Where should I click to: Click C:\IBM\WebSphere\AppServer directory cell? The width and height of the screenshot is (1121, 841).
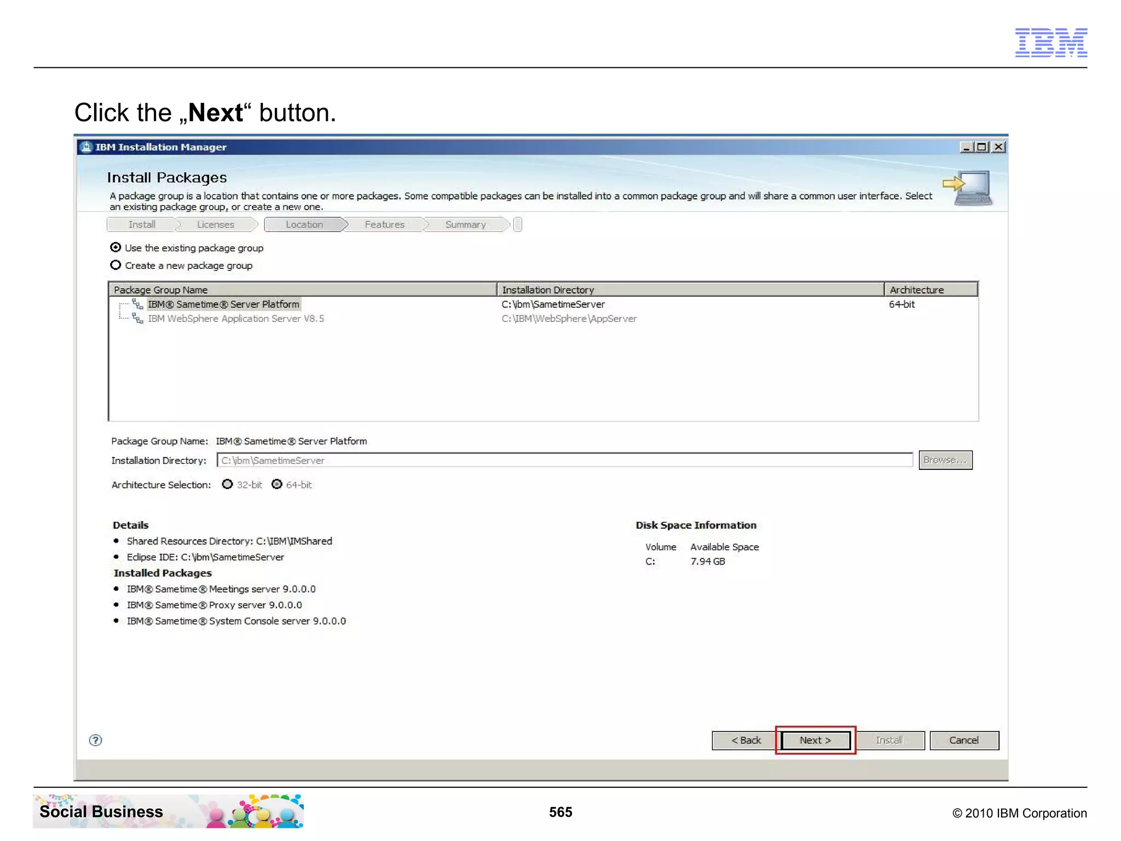point(569,319)
